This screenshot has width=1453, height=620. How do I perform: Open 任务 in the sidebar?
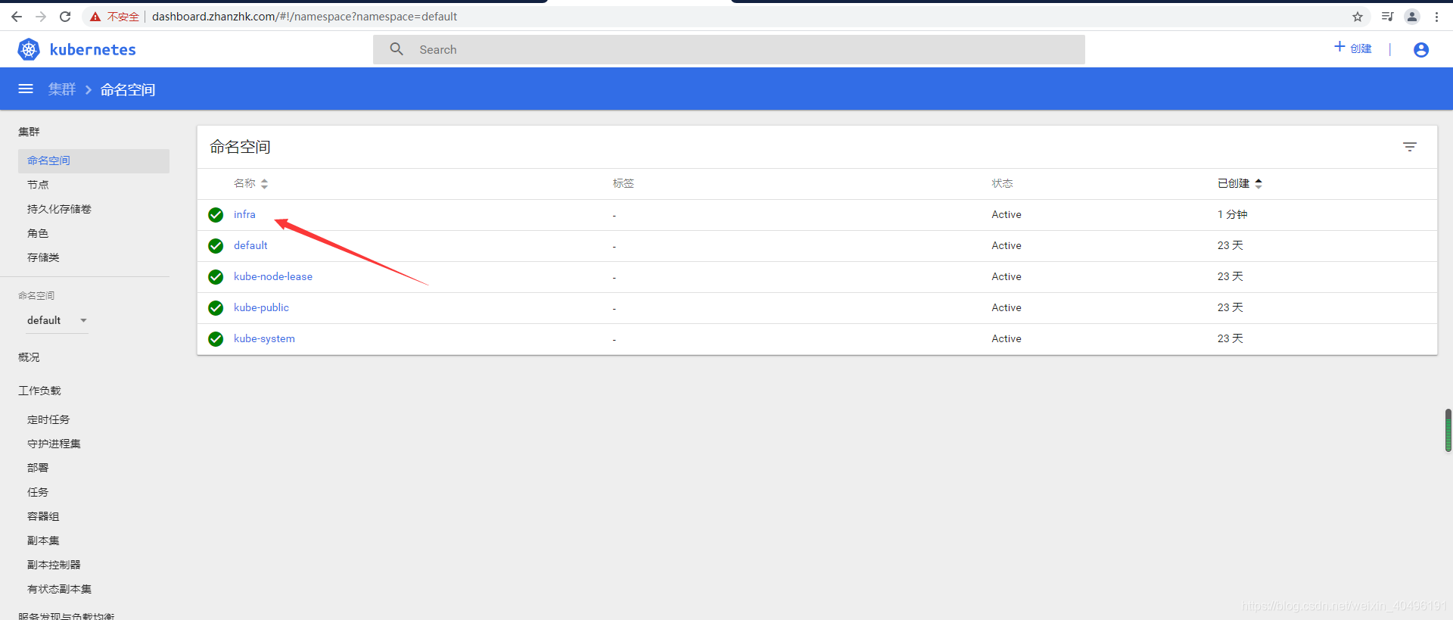point(38,492)
